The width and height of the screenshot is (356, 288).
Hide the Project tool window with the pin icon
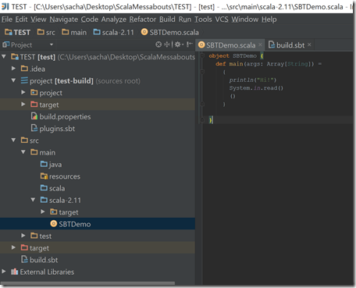click(190, 44)
